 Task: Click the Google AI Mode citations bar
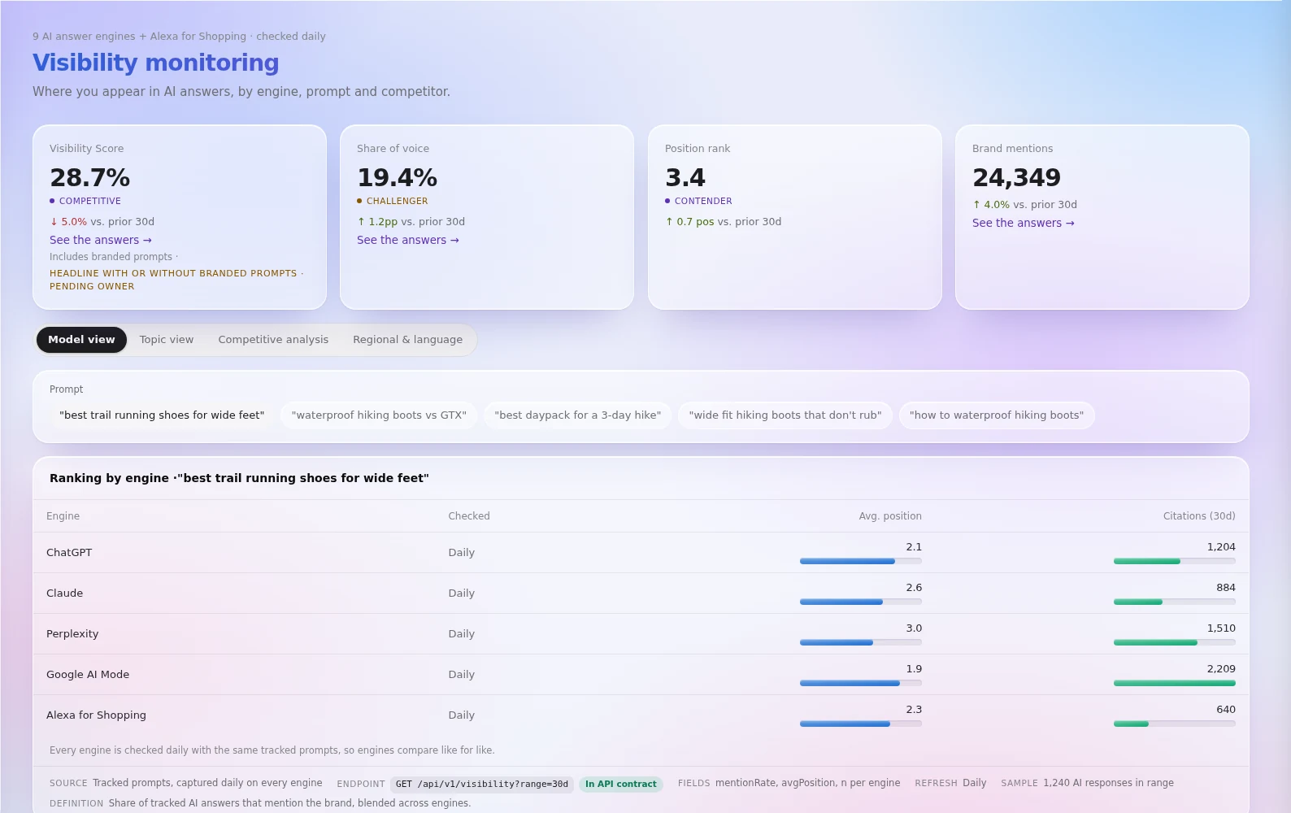[x=1175, y=683]
